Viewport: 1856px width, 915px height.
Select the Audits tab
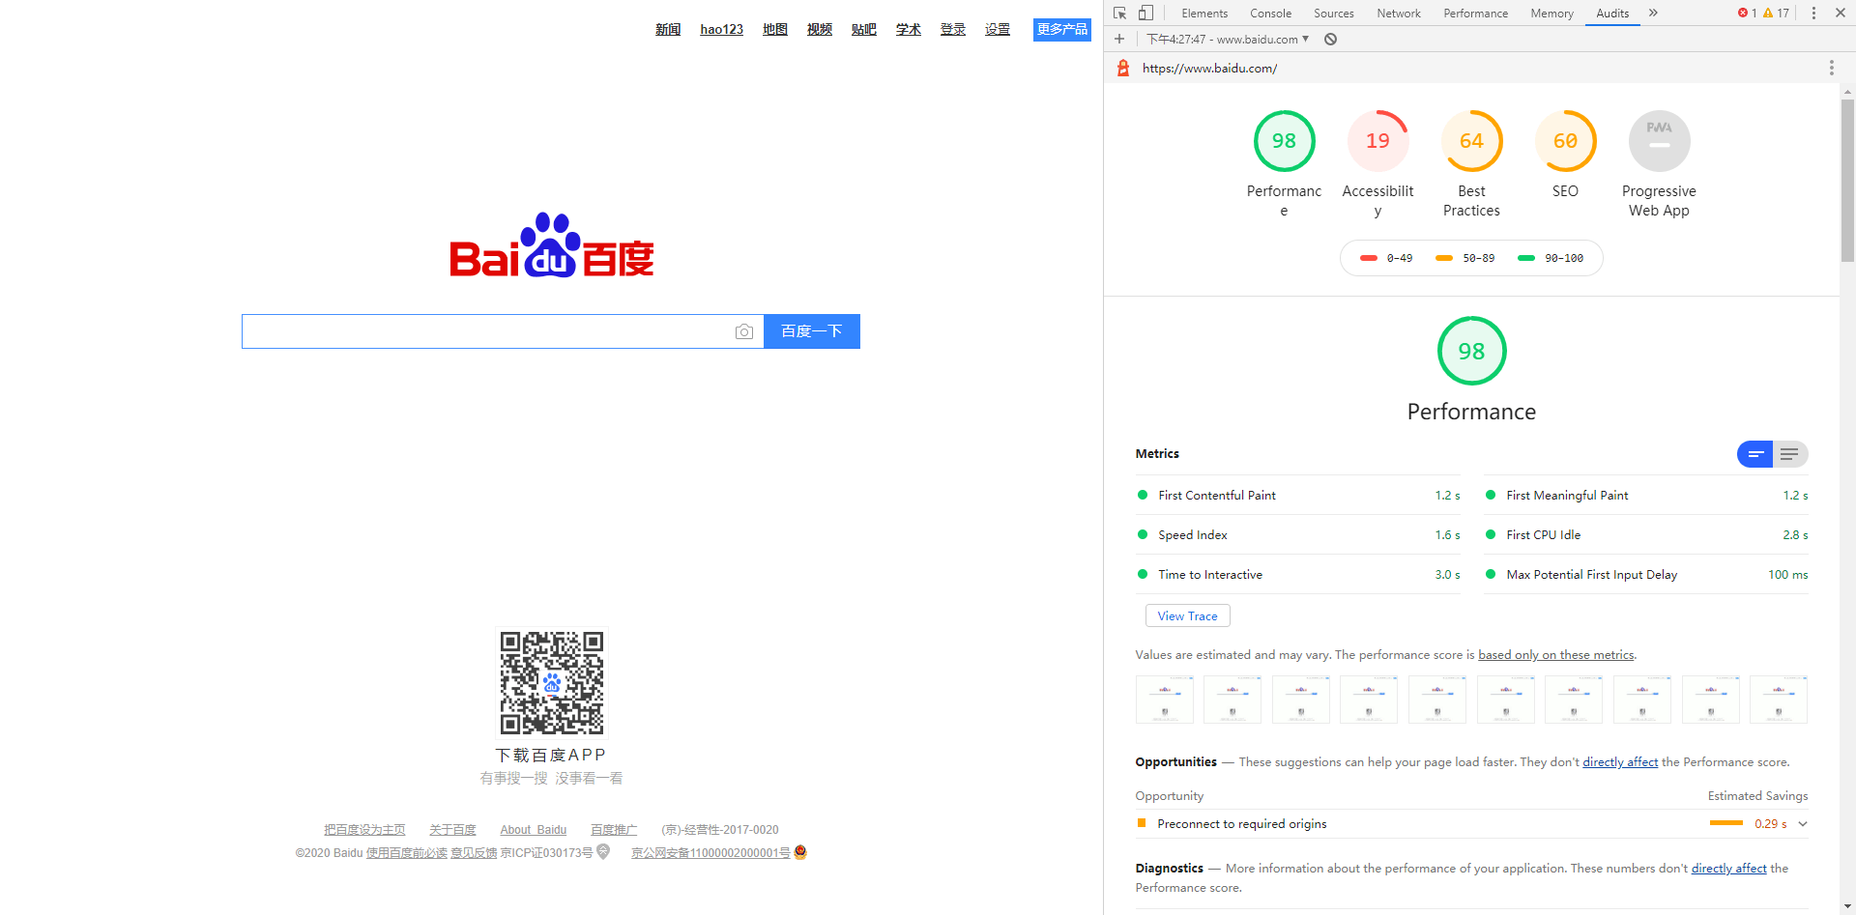pyautogui.click(x=1612, y=14)
